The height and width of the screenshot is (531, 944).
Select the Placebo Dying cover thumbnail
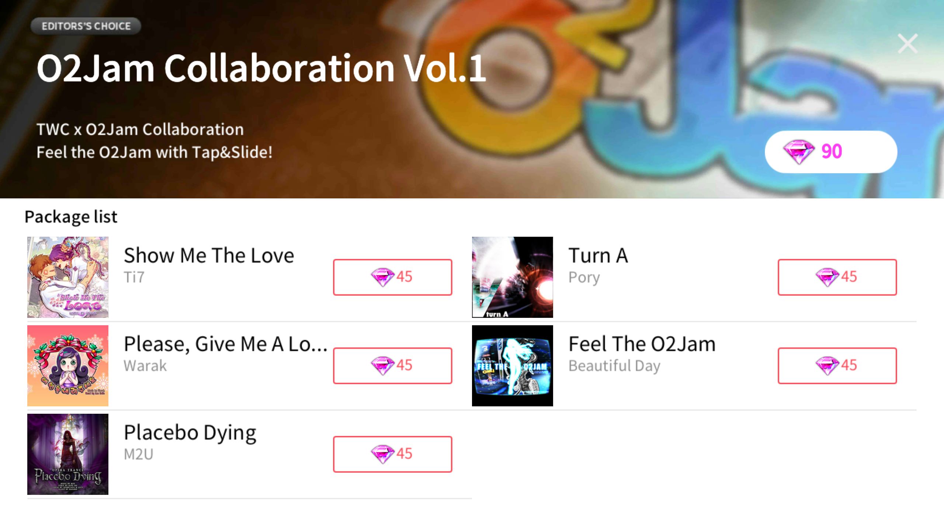68,454
